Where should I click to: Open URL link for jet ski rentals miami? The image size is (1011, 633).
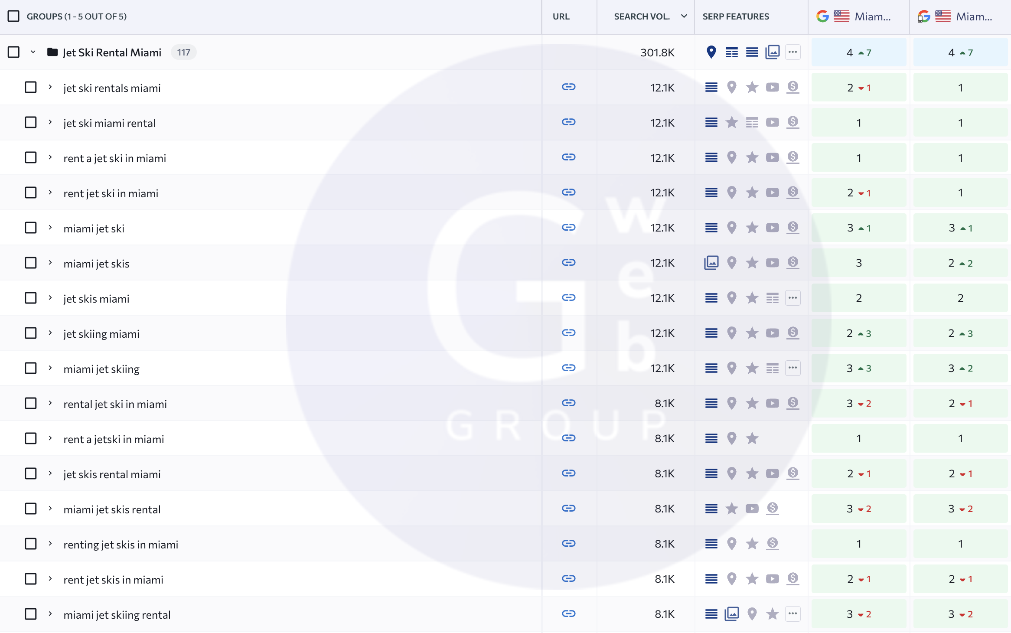tap(568, 87)
